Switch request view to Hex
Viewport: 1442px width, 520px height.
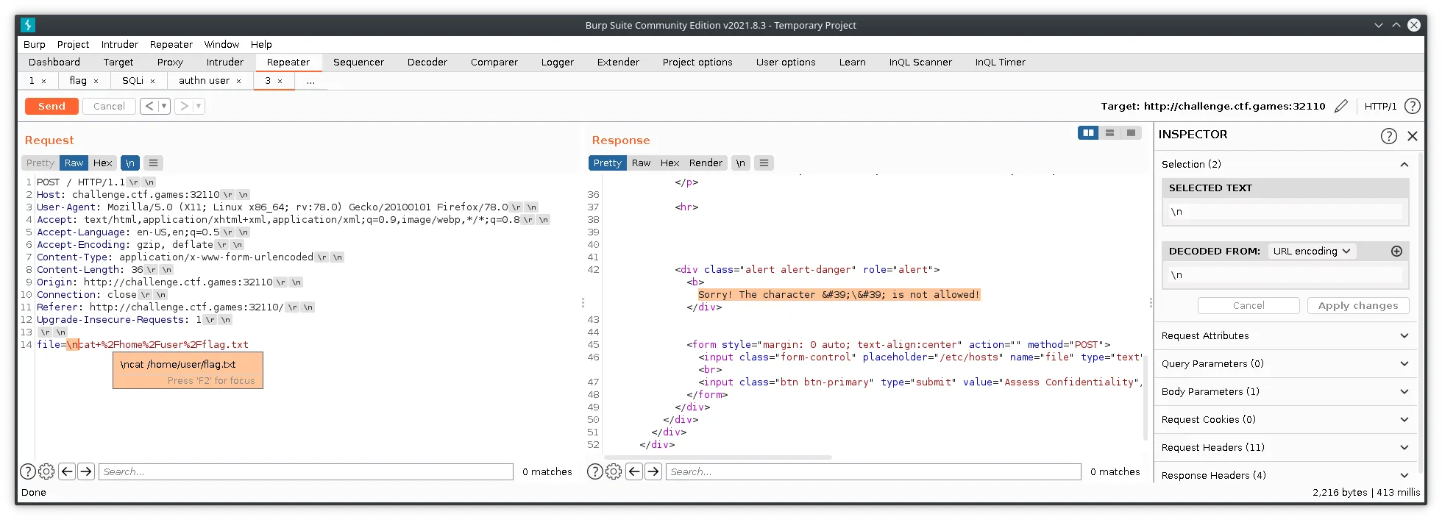click(x=102, y=163)
